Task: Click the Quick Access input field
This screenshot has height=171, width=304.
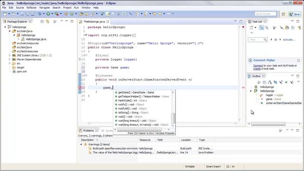Action: tap(266, 14)
